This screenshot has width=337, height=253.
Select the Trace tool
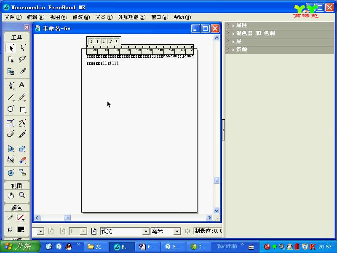click(x=11, y=160)
